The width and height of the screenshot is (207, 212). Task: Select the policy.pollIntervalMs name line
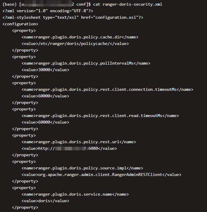(86, 63)
